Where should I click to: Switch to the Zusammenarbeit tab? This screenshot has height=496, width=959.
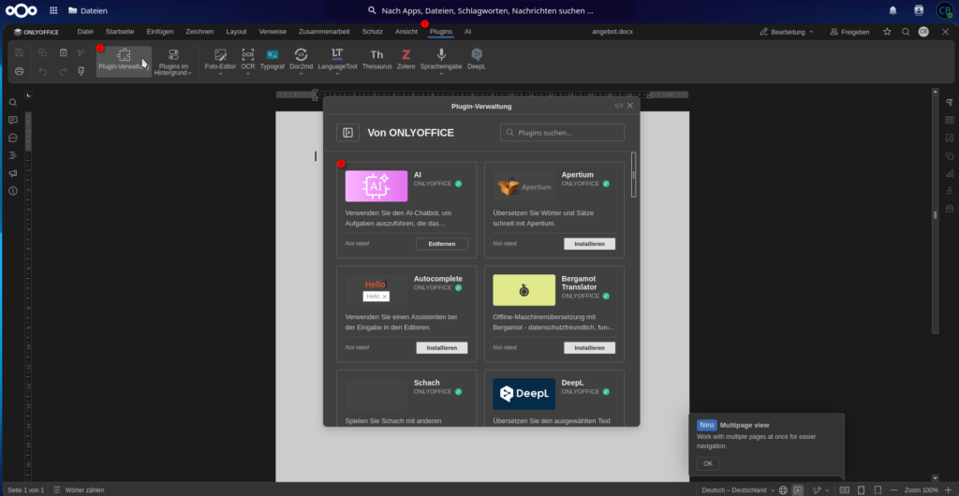tap(324, 32)
